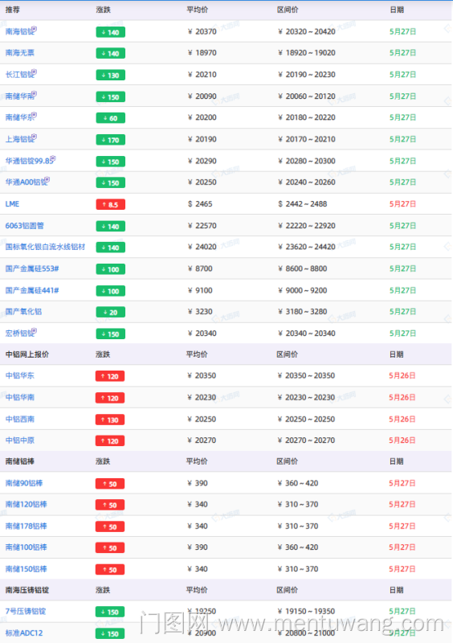Open the 南储150铝棒 link
453x643 pixels.
pos(26,569)
